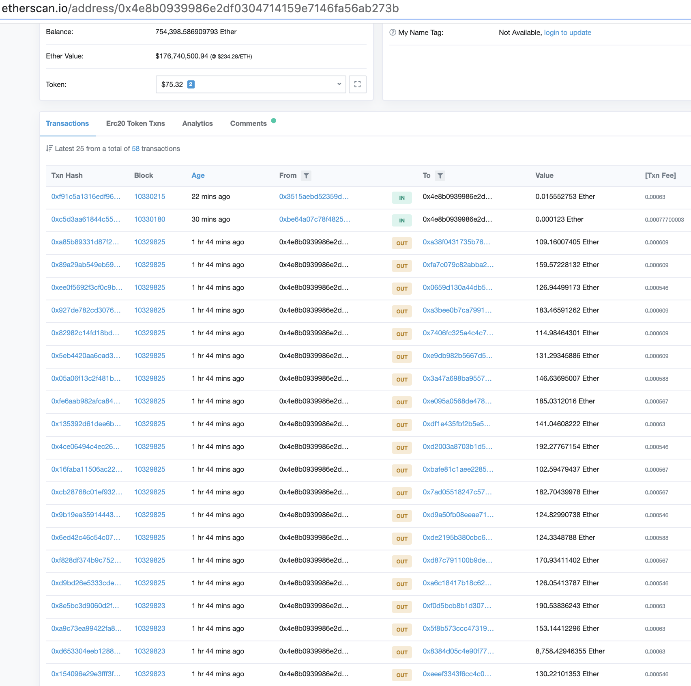Image resolution: width=691 pixels, height=686 pixels.
Task: Open recipient address 0xf0d5bcb8b1d307…
Action: (457, 606)
